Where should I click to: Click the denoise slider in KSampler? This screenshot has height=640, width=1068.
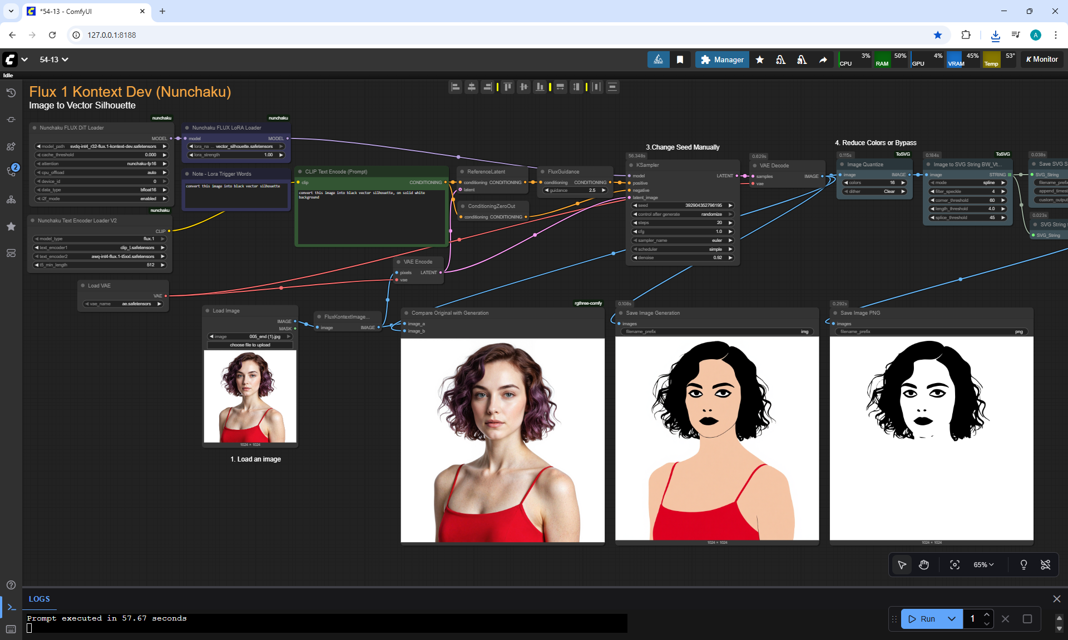pos(683,257)
